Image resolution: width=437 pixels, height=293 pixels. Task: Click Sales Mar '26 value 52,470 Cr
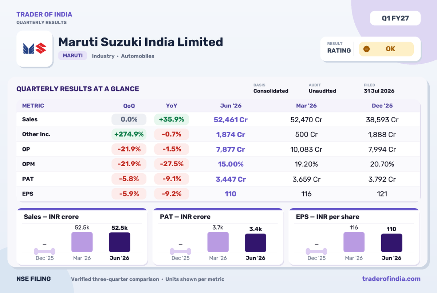coord(306,119)
